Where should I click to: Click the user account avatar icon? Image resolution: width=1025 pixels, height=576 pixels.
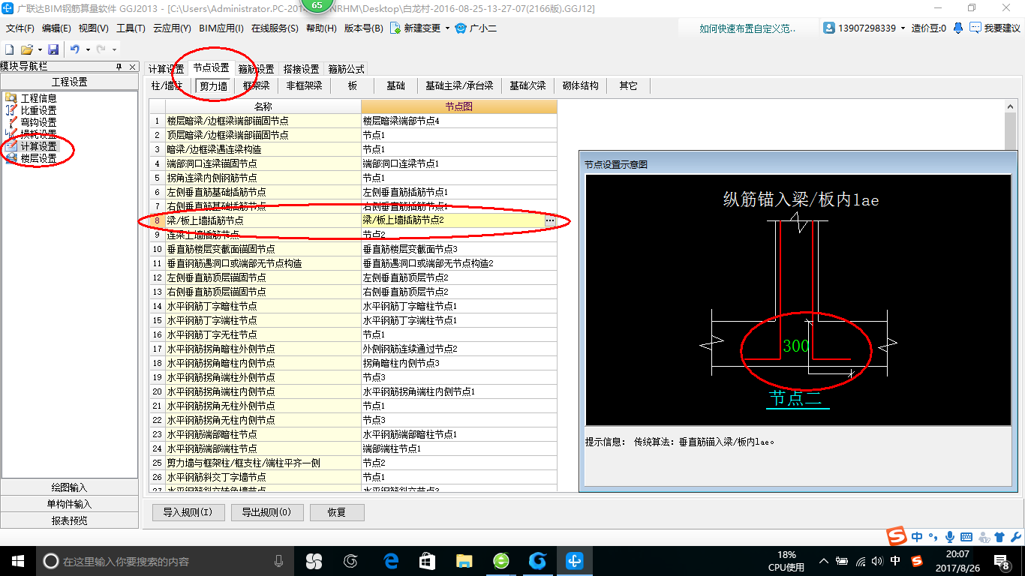[x=829, y=28]
